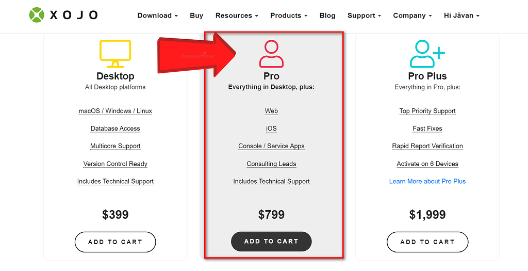Open the Products dropdown menu

(x=289, y=15)
